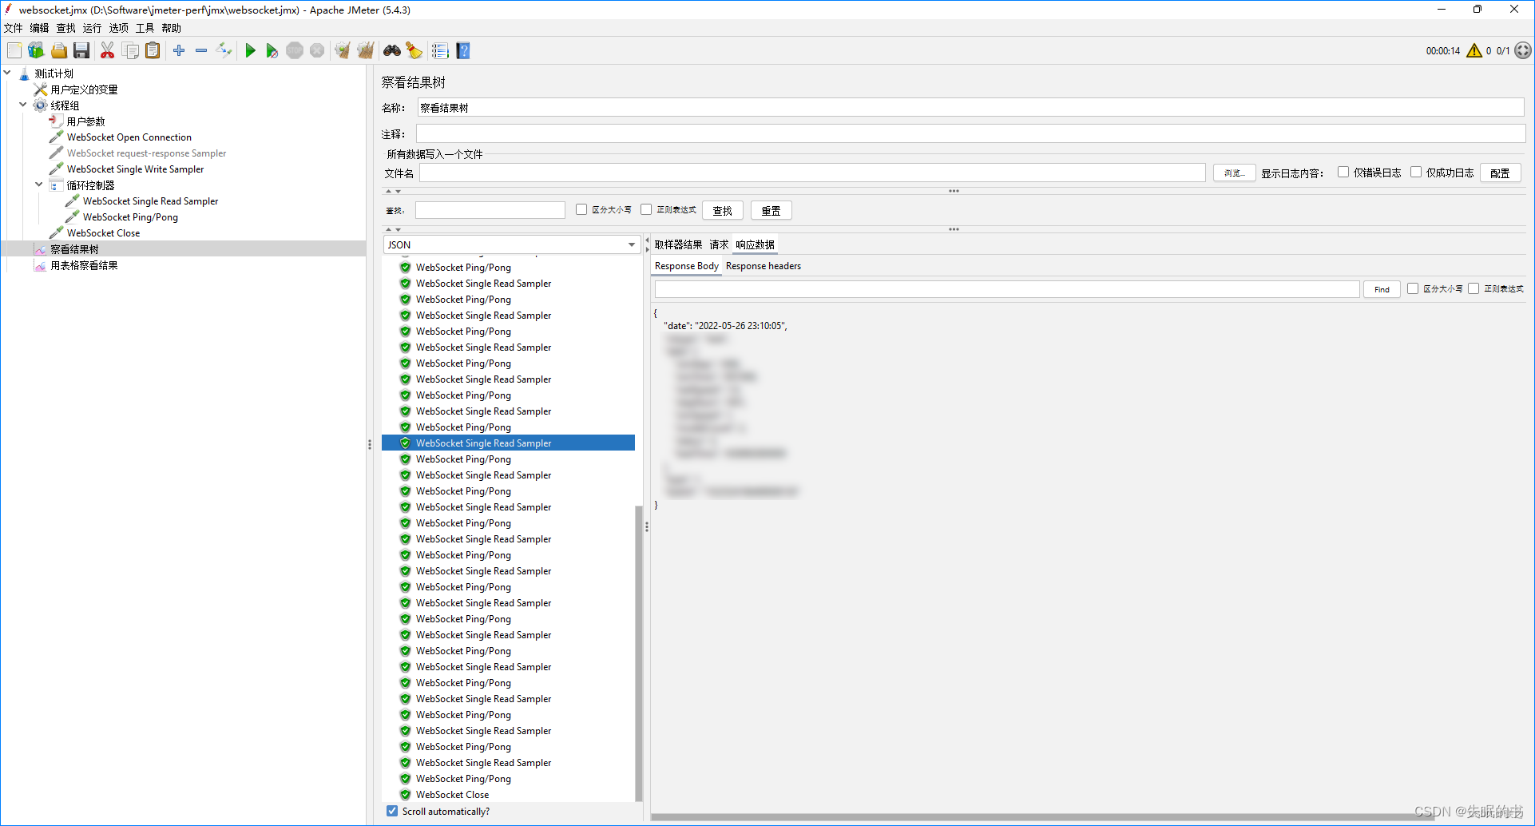This screenshot has width=1535, height=826.
Task: Select 用户定义的变量 tree item
Action: pyautogui.click(x=85, y=89)
